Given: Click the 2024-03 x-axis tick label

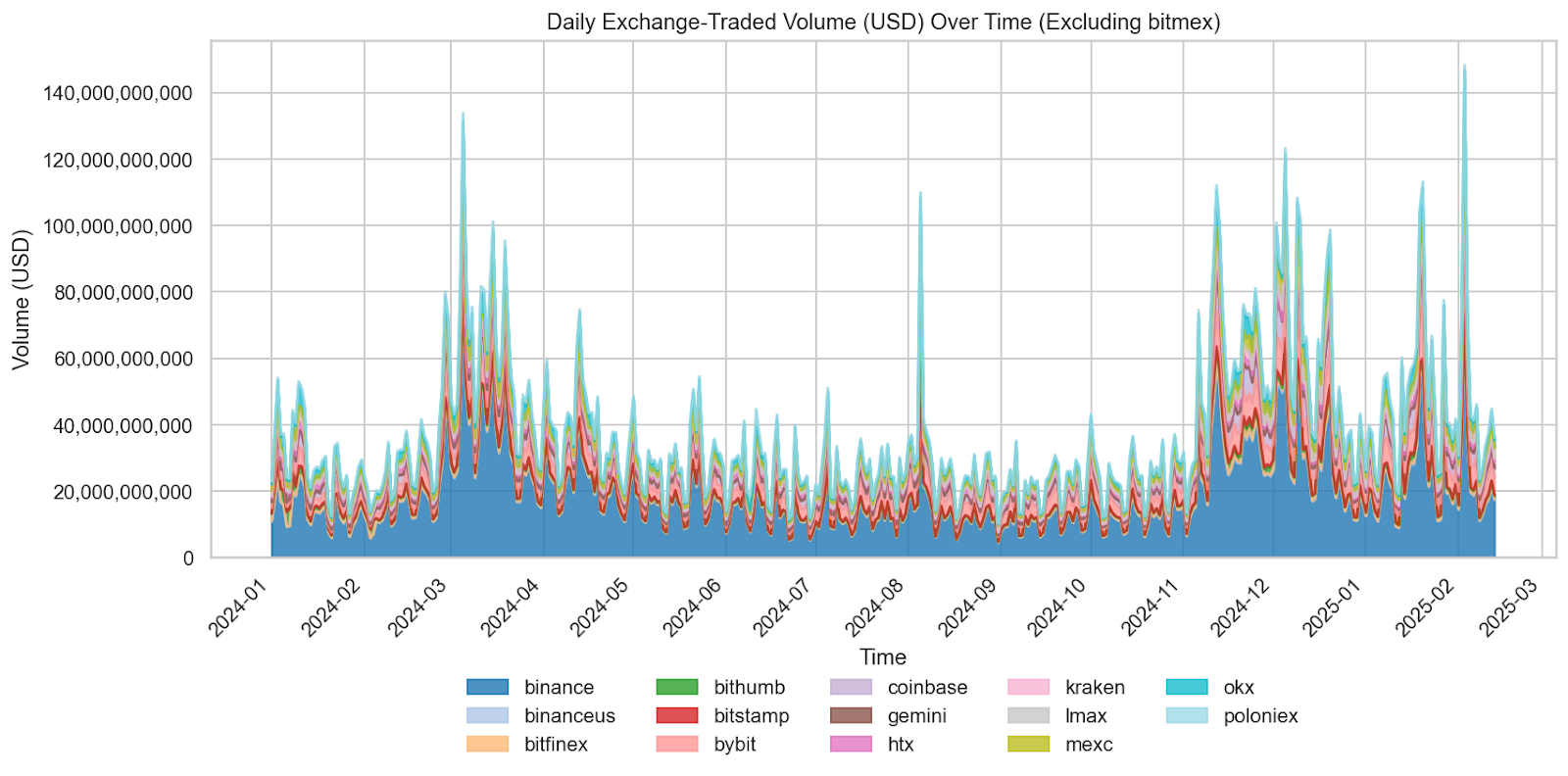Looking at the screenshot, I should click(x=417, y=607).
